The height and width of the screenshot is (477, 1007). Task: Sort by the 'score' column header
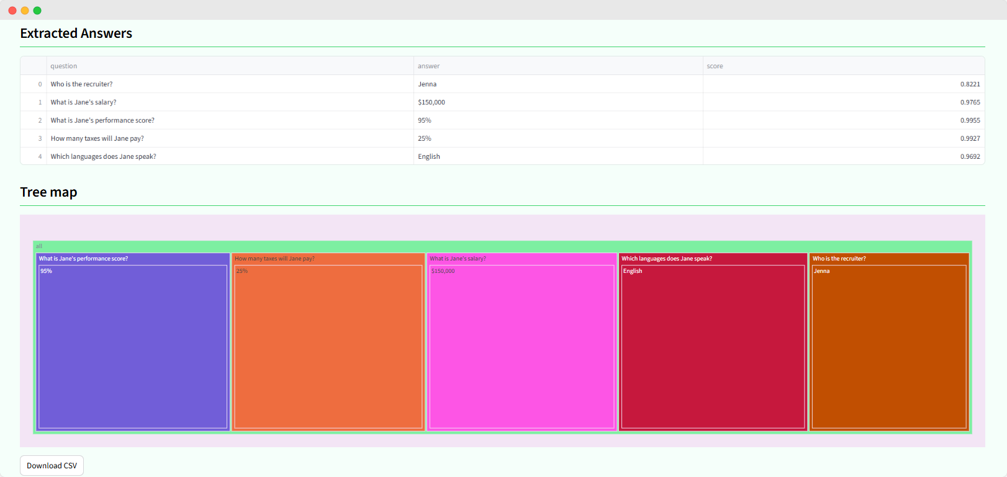click(844, 66)
